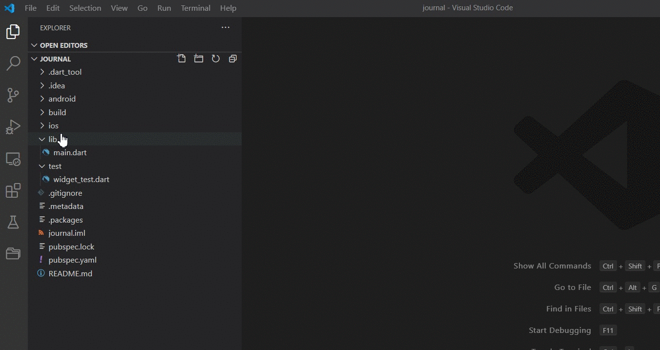Click the Dart icon beside widget_test.dart

pyautogui.click(x=46, y=179)
